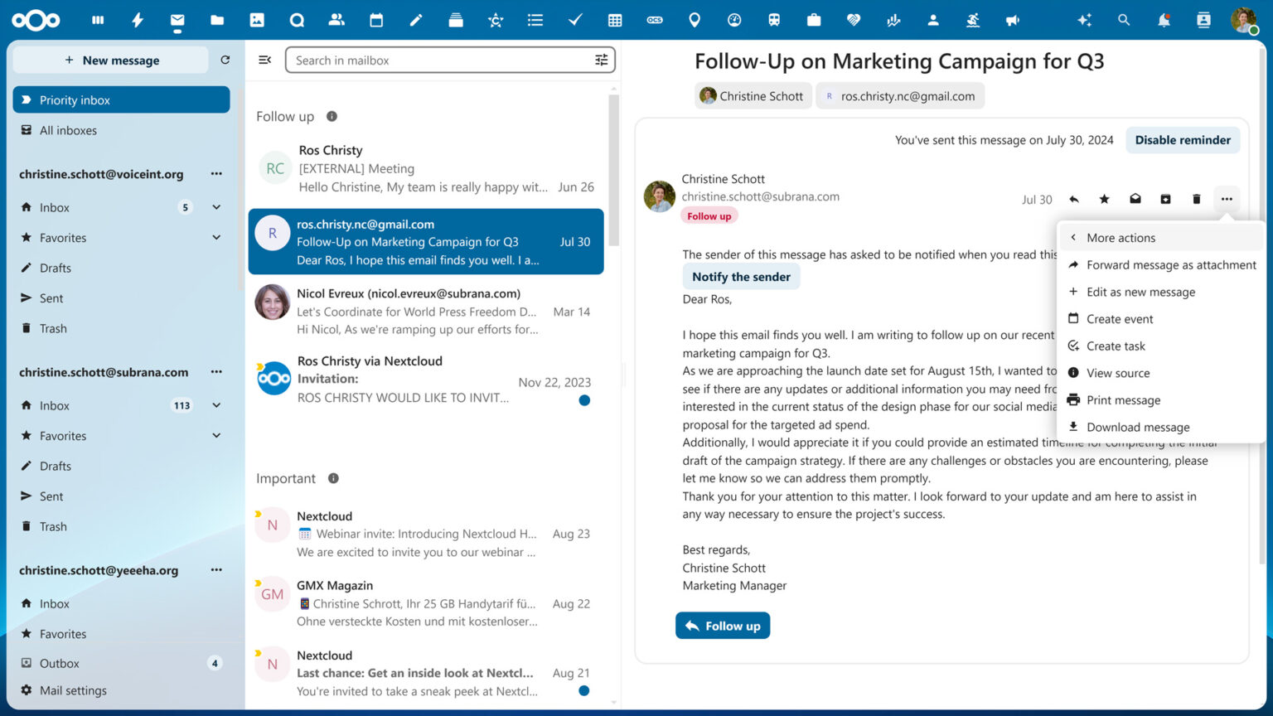Delete the message with the trash icon

coord(1196,199)
